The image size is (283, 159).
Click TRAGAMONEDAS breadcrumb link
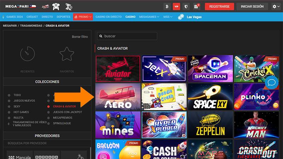[31, 25]
